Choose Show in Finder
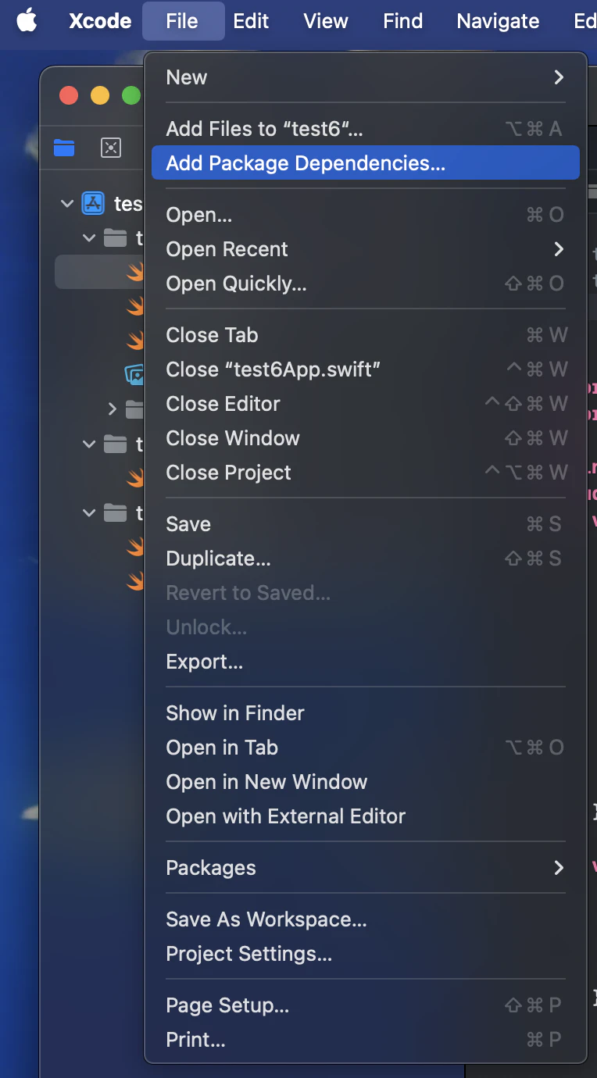 tap(366, 713)
